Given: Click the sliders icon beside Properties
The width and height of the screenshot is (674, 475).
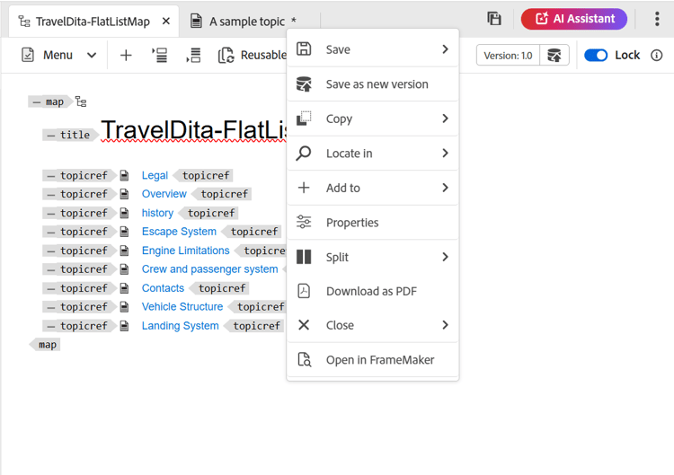Looking at the screenshot, I should coord(304,222).
